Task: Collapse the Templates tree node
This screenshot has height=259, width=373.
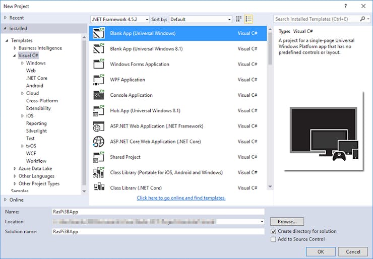Action: (x=7, y=41)
